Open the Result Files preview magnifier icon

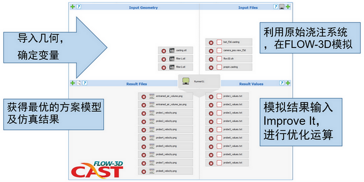pos(79,83)
